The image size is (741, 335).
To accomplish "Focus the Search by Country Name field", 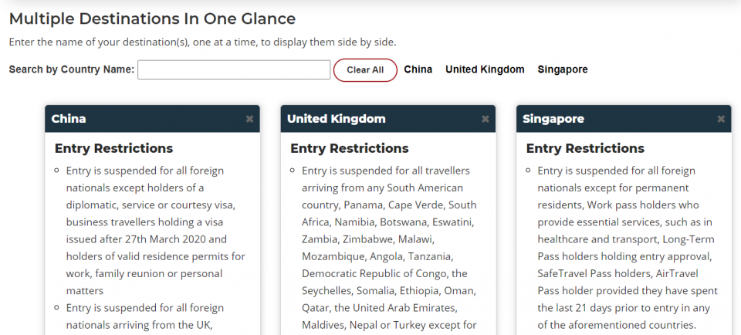I will [234, 70].
